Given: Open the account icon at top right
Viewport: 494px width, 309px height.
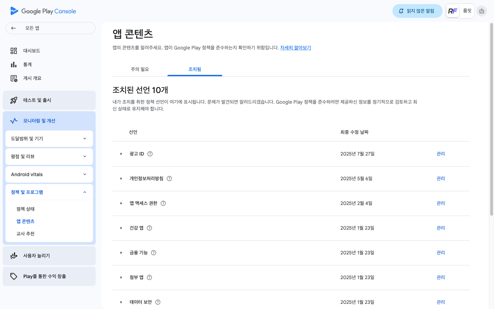Looking at the screenshot, I should pyautogui.click(x=482, y=11).
